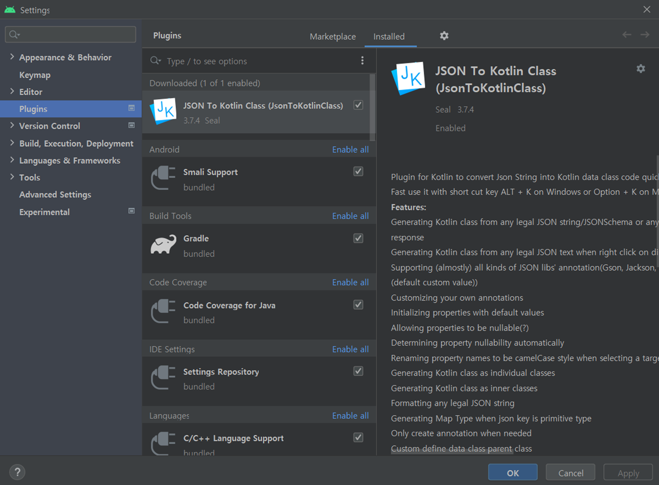659x485 pixels.
Task: Expand Languages & Frameworks section
Action: pyautogui.click(x=12, y=160)
